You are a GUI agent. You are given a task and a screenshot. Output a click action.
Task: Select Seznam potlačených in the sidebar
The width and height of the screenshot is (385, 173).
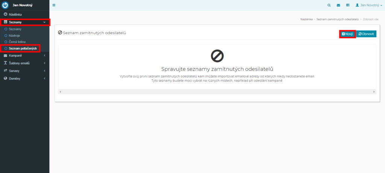click(x=23, y=48)
